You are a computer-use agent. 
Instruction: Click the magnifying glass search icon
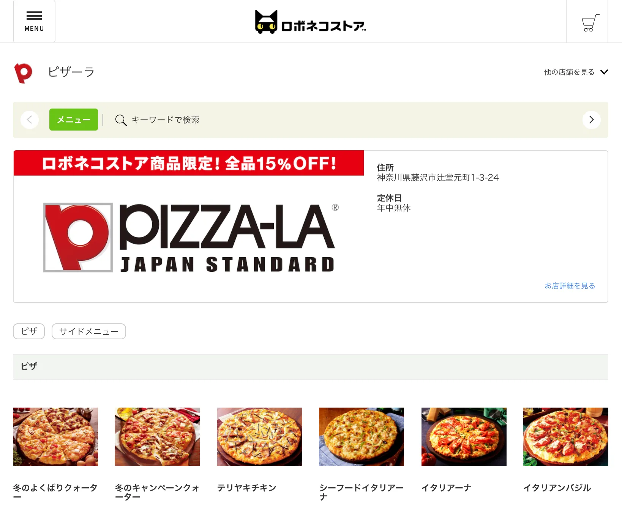pyautogui.click(x=121, y=120)
